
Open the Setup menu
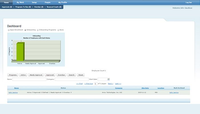(34, 2)
